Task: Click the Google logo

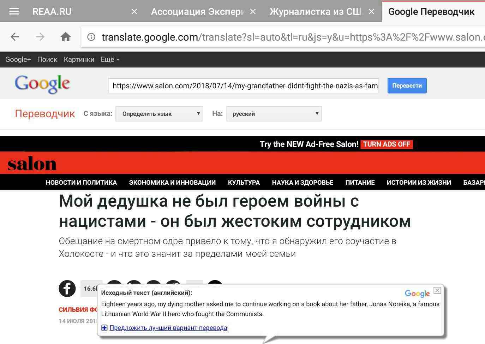Action: tap(42, 84)
